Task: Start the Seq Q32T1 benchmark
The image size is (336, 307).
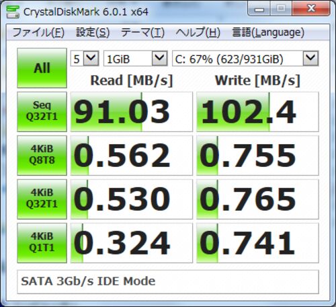Action: click(x=42, y=112)
